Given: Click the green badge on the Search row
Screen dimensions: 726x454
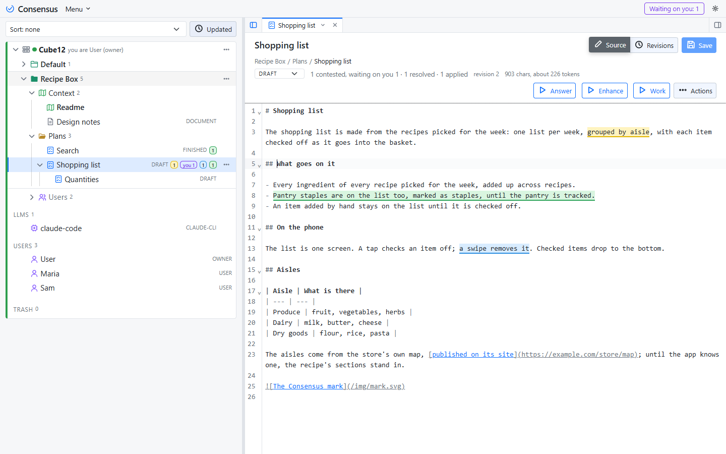Looking at the screenshot, I should coord(213,150).
